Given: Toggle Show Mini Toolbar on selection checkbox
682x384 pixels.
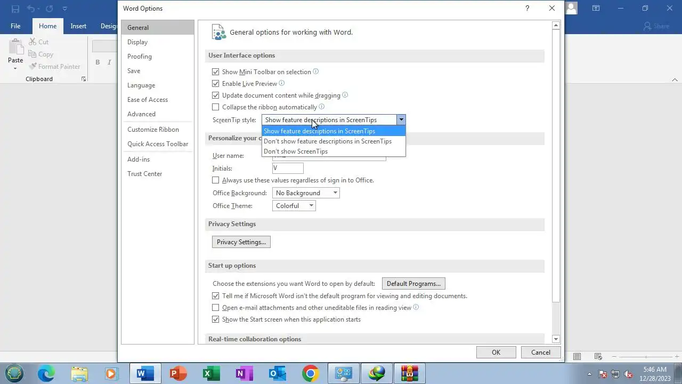Looking at the screenshot, I should tap(215, 71).
